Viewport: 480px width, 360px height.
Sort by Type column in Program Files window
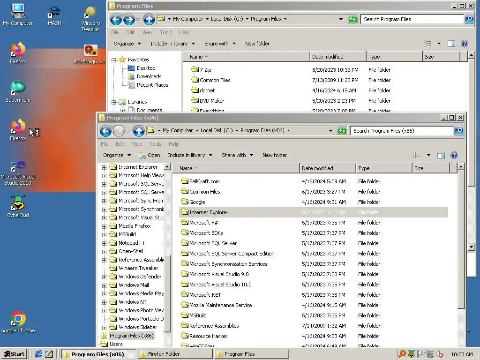[394, 57]
